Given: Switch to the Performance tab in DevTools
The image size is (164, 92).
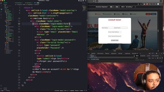Looking at the screenshot, I should pos(100,53).
